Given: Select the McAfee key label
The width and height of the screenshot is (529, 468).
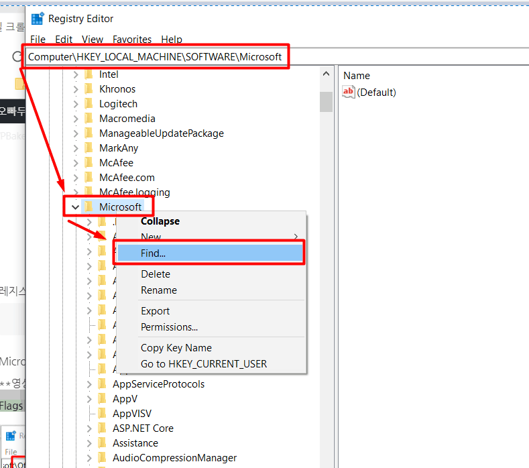Looking at the screenshot, I should (117, 163).
